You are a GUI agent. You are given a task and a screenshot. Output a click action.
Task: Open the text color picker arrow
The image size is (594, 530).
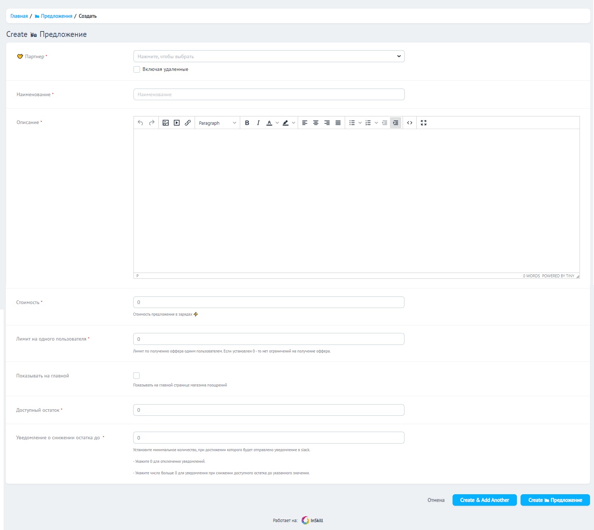coord(277,123)
